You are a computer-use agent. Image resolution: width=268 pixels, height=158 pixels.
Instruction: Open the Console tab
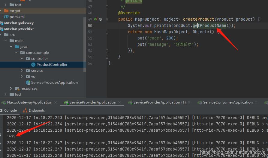point(10,110)
